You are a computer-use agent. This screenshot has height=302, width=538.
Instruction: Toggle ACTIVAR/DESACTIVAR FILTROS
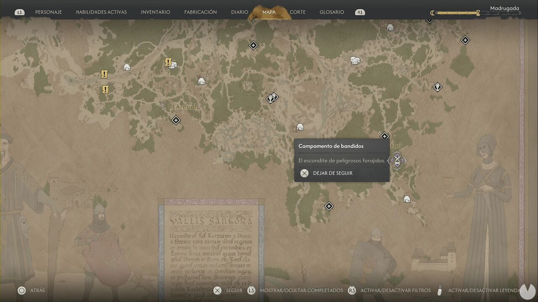click(x=389, y=290)
